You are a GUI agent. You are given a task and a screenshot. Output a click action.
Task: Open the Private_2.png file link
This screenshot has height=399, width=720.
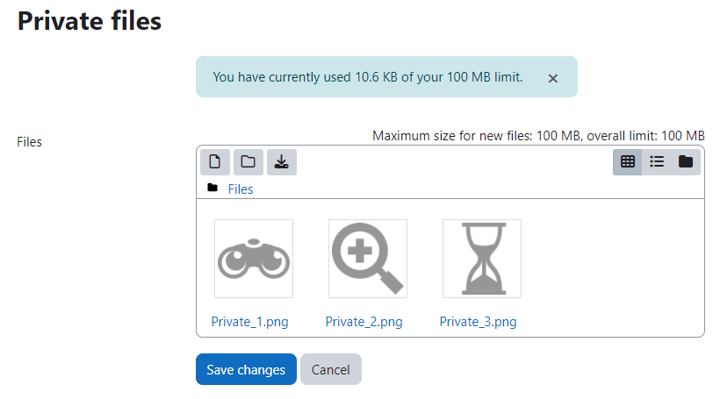pyautogui.click(x=364, y=322)
